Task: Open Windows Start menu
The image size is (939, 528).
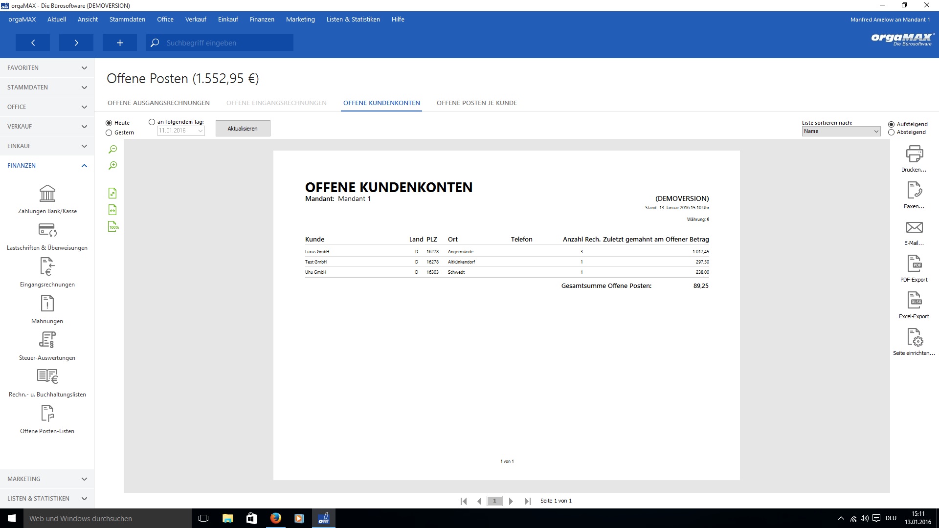Action: (12, 519)
